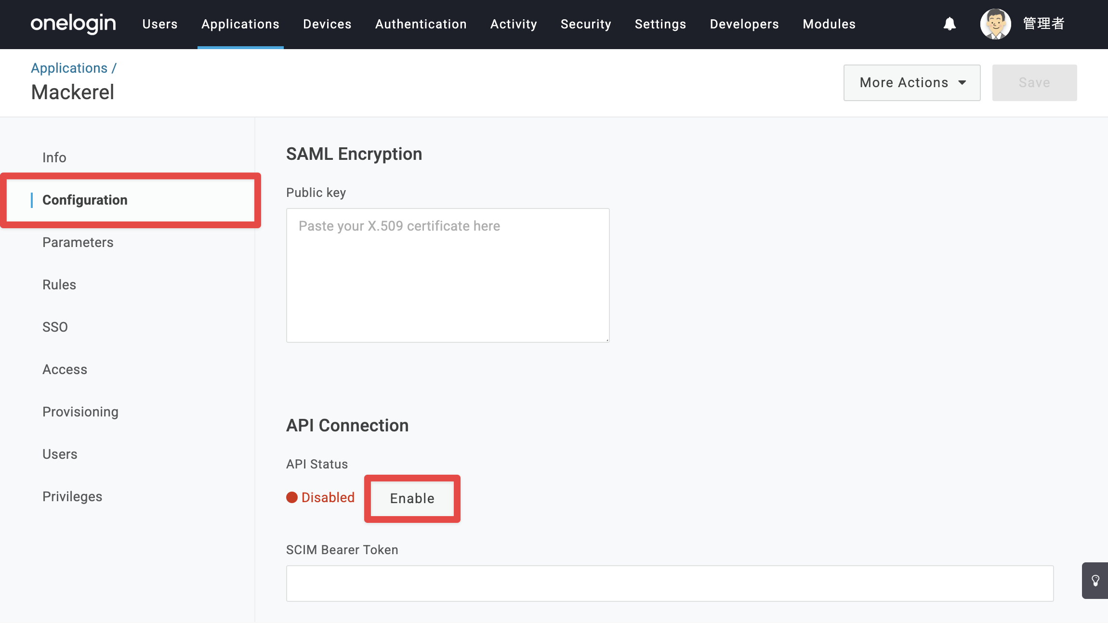
Task: Switch to the Access tab
Action: [65, 369]
